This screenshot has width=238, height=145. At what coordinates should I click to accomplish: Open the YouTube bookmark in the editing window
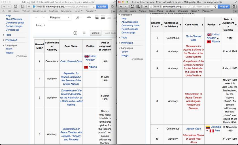click(x=53, y=11)
